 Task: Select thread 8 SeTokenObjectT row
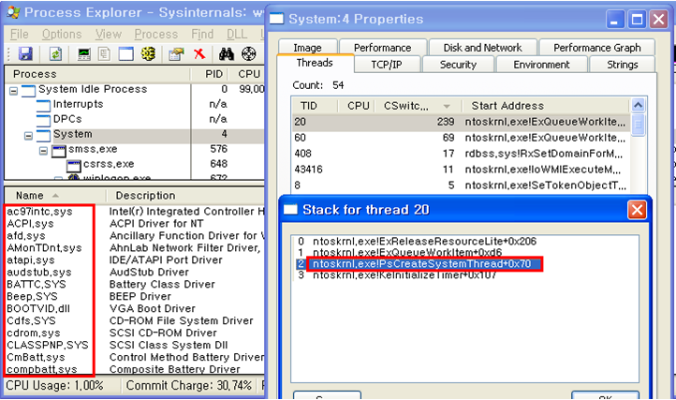point(461,185)
